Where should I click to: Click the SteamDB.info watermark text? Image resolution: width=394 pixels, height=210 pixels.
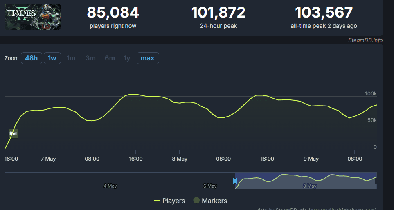tap(365, 40)
